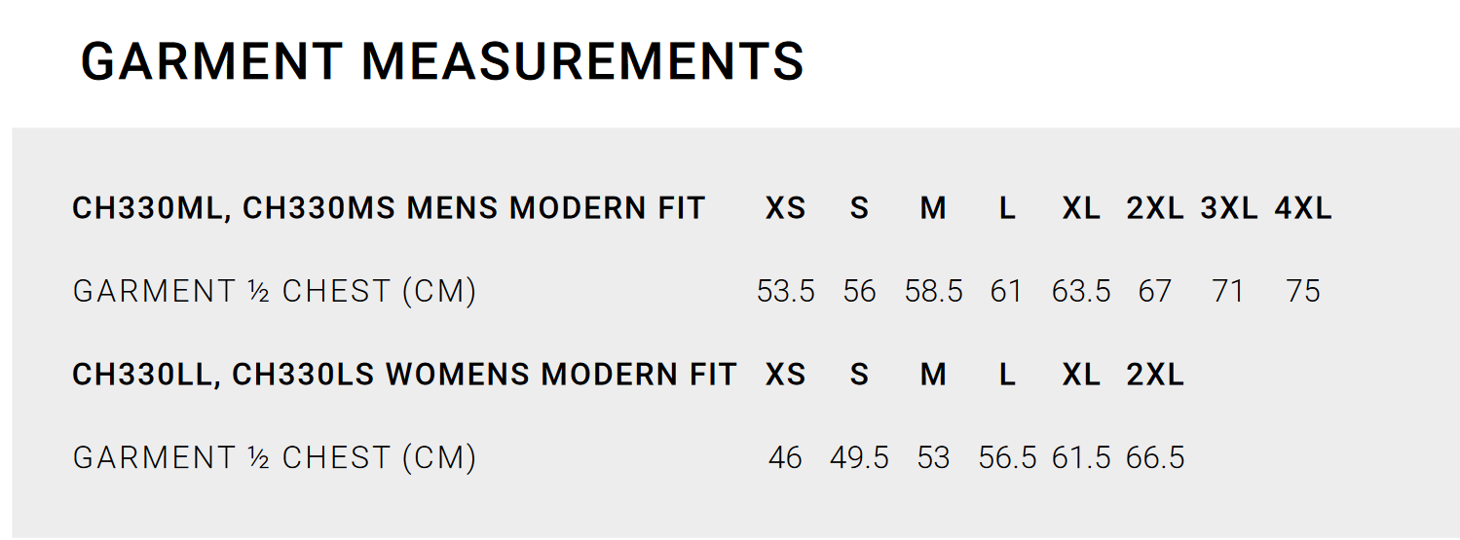Click the Garment ½ Chest (CM) label under mens
1460x540 pixels.
(x=275, y=291)
